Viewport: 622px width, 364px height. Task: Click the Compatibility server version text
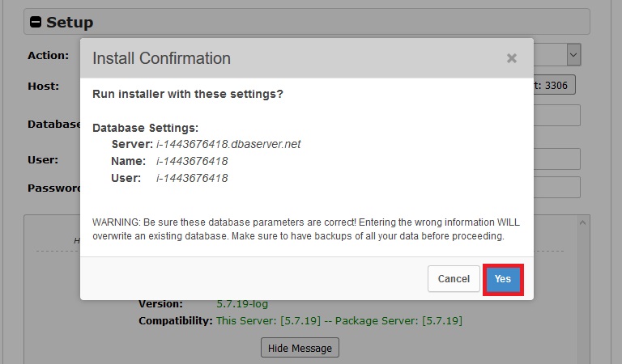[339, 321]
